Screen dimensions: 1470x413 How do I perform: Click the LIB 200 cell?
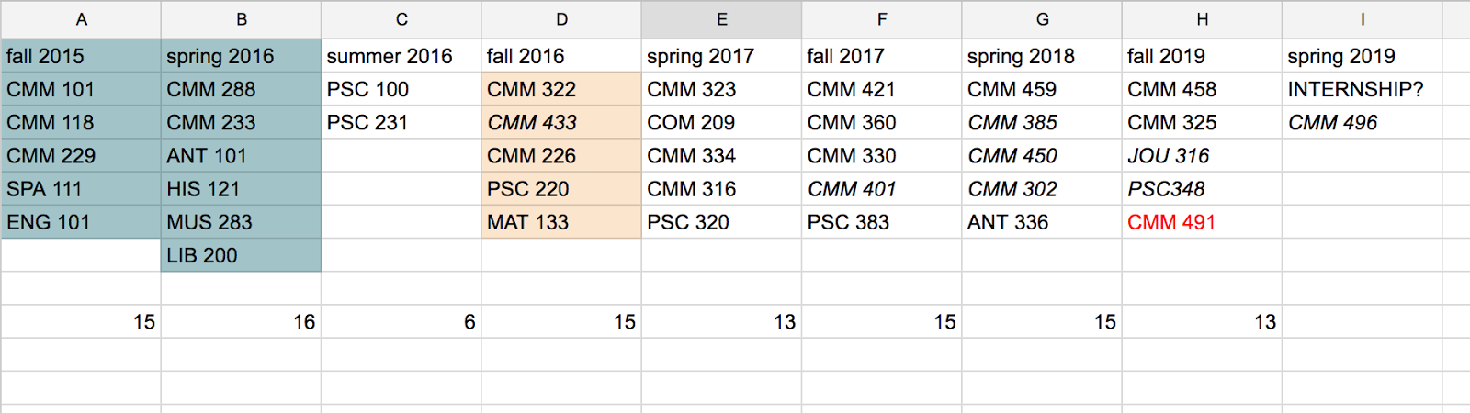(x=241, y=255)
